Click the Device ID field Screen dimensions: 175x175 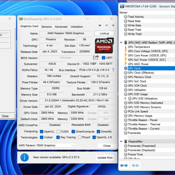[x=98, y=64]
